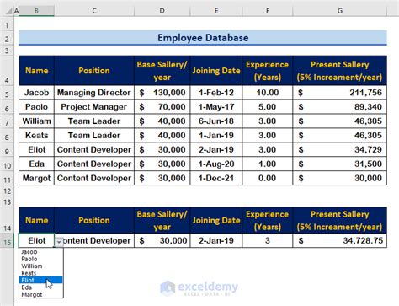Screen dimensions: 399x306
Task: Click joining date 1-May-17
Action: click(216, 107)
